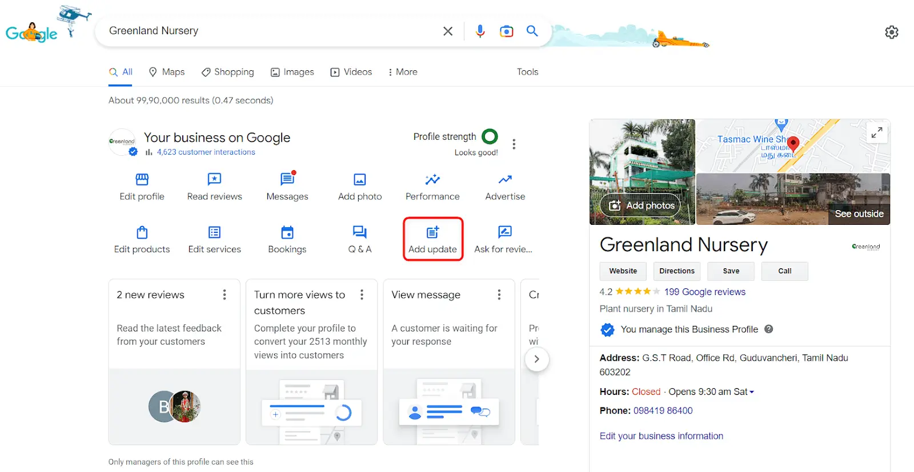
Task: Expand the map to full view
Action: click(876, 133)
